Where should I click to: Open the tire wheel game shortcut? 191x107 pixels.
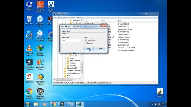40,94
